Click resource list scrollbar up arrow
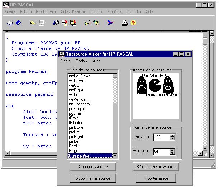This screenshot has width=221, height=188. (x=115, y=76)
